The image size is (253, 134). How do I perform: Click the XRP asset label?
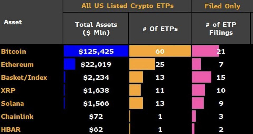pyautogui.click(x=8, y=90)
